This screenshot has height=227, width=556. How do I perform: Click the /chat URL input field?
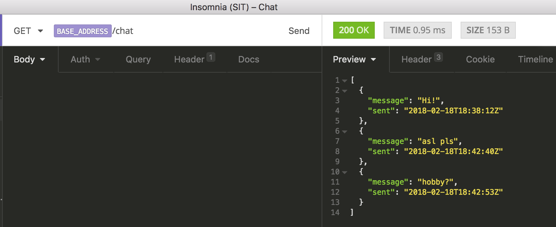click(198, 31)
